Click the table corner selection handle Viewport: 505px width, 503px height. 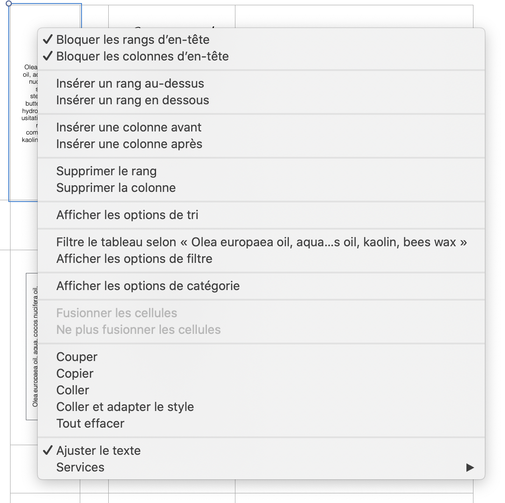(9, 4)
